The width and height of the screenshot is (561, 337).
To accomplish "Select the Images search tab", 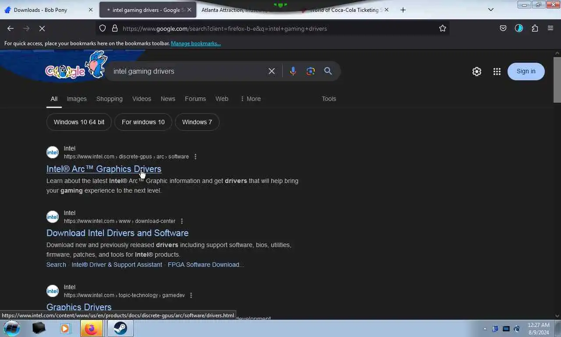I will tap(77, 99).
